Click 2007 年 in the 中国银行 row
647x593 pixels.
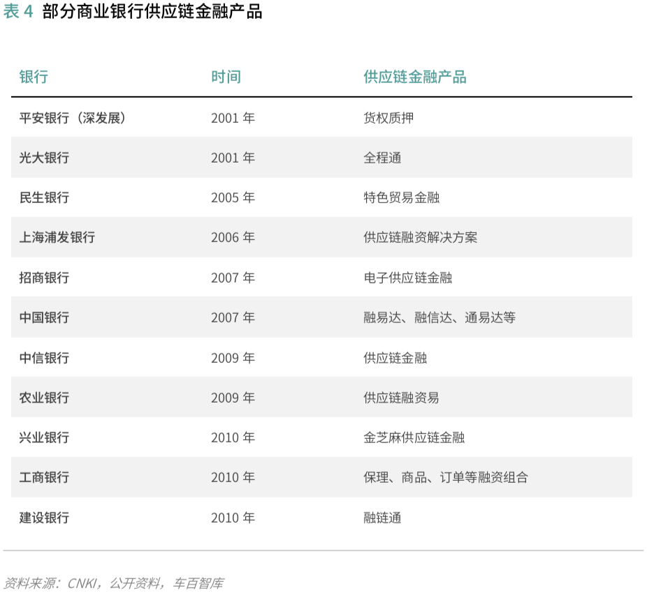click(233, 317)
